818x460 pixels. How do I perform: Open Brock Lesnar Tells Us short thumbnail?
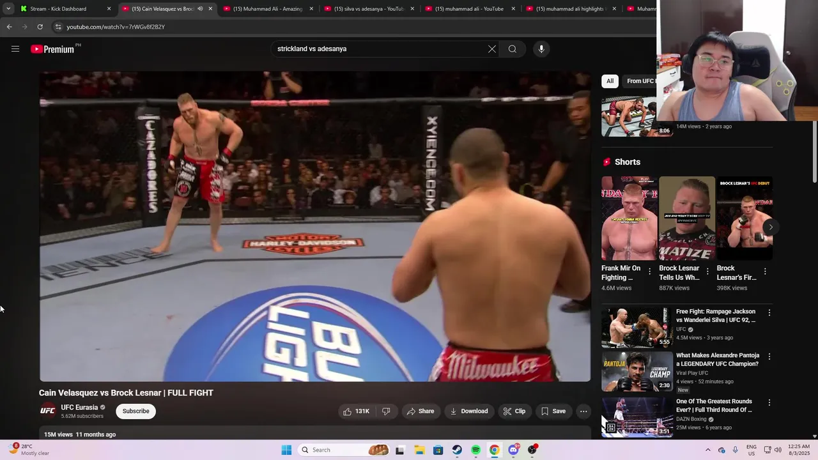tap(687, 218)
